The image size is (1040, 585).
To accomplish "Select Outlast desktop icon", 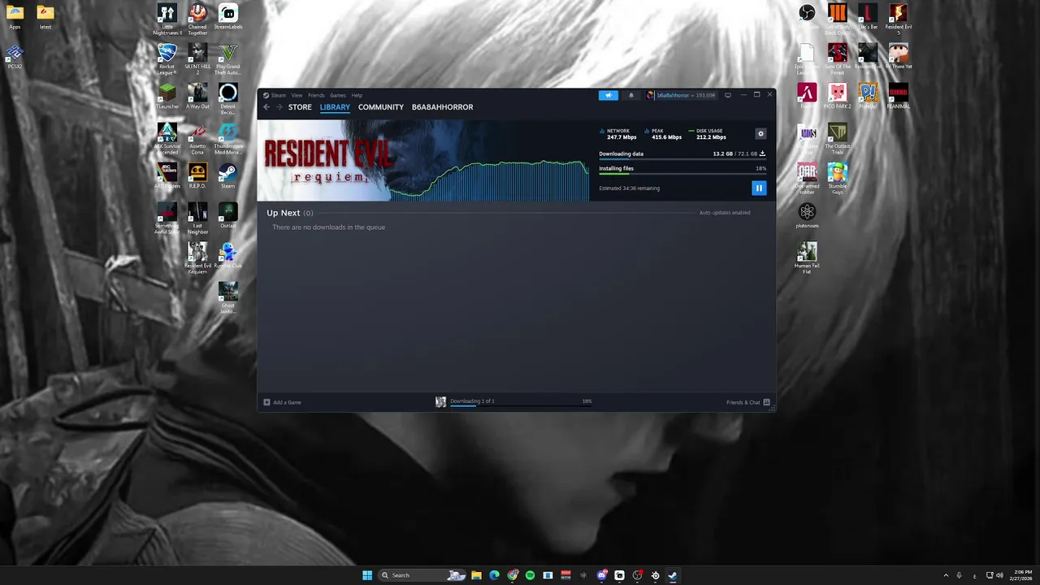I will tap(228, 215).
